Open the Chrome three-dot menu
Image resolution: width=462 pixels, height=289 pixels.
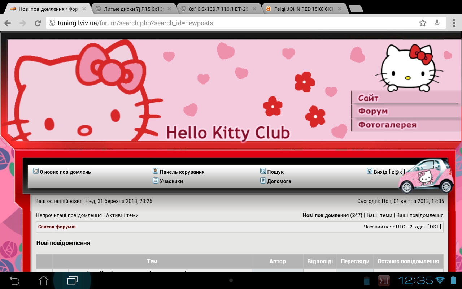coord(454,23)
